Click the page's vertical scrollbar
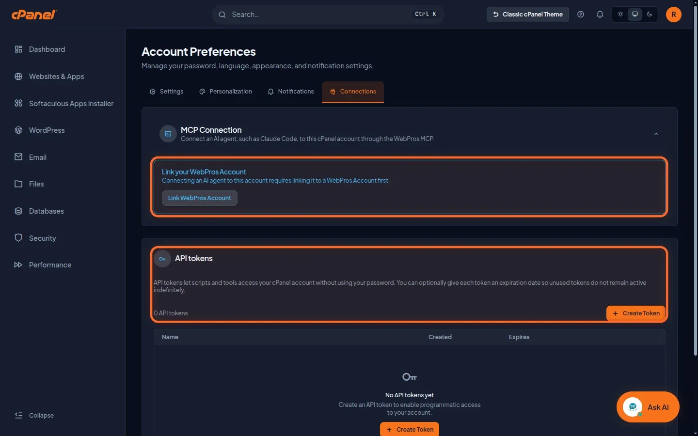The height and width of the screenshot is (436, 698). point(696,180)
